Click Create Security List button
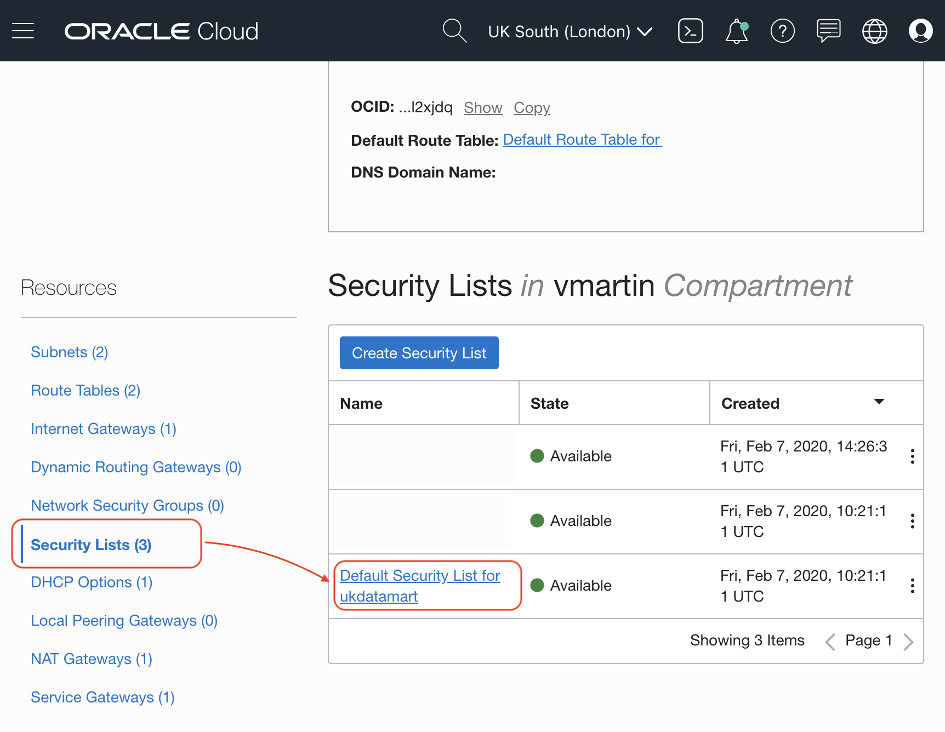Image resolution: width=945 pixels, height=732 pixels. pos(419,353)
